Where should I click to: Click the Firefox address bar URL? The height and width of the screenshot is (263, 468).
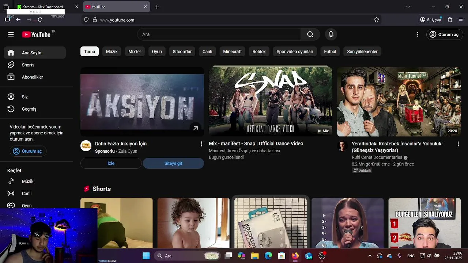(x=117, y=20)
